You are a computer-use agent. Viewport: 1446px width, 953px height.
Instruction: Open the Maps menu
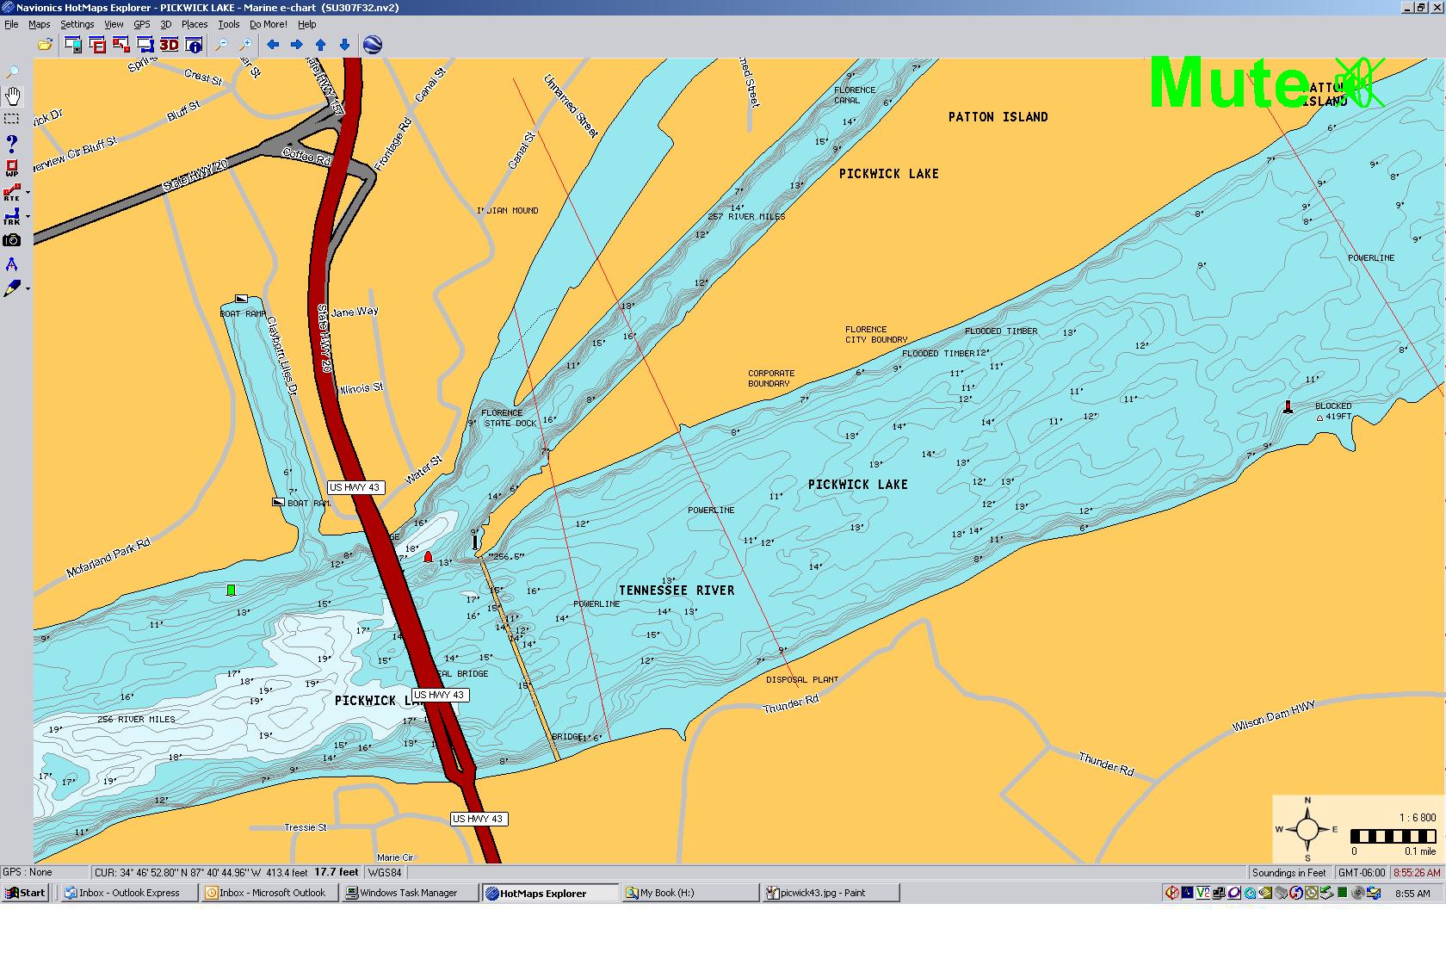click(40, 24)
